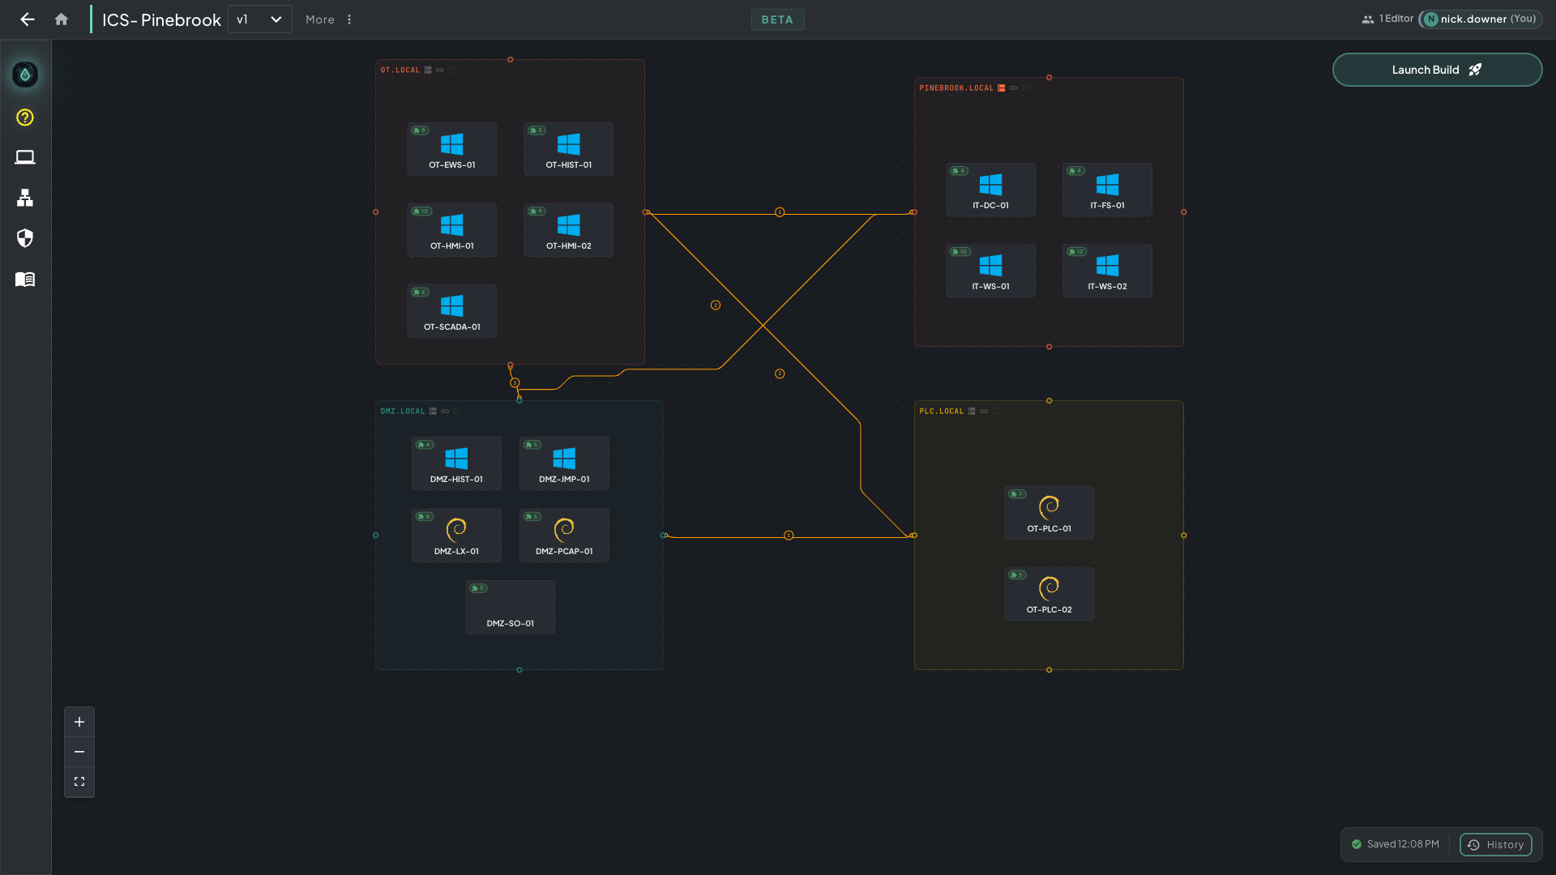Zoom in on the canvas
Image resolution: width=1556 pixels, height=875 pixels.
(79, 722)
